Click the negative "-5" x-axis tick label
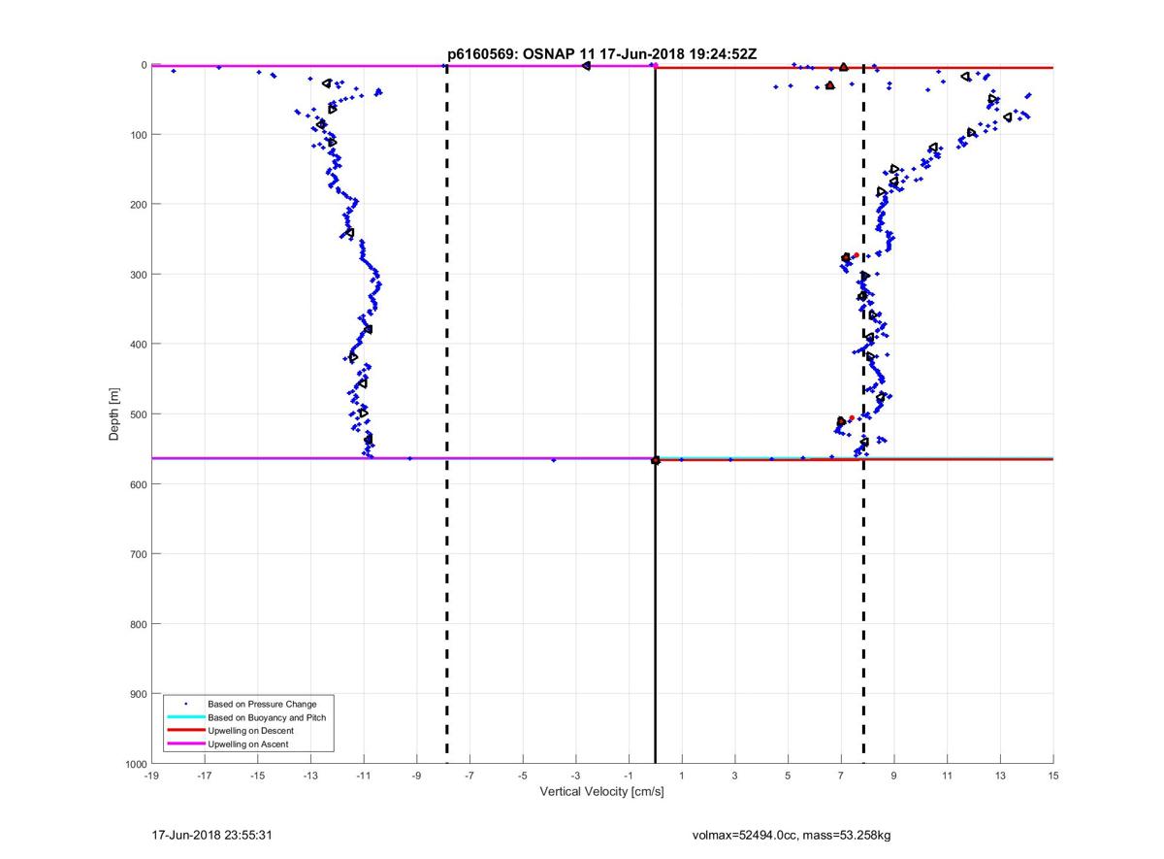Viewport: 1164px width, 859px height. click(523, 776)
